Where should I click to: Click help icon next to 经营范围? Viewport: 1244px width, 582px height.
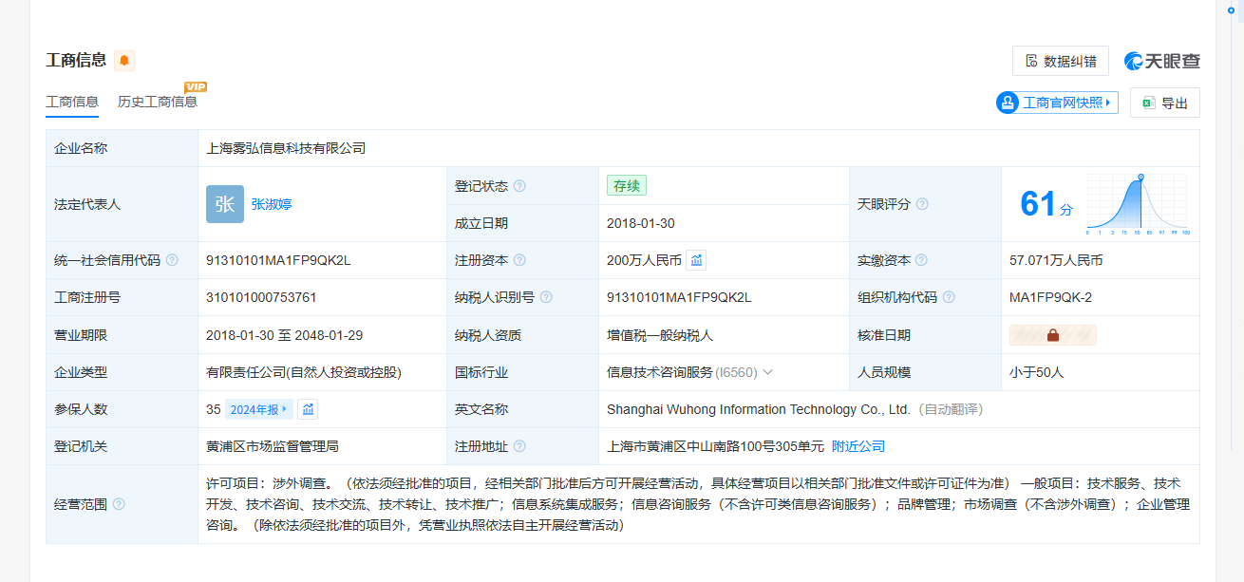click(119, 504)
